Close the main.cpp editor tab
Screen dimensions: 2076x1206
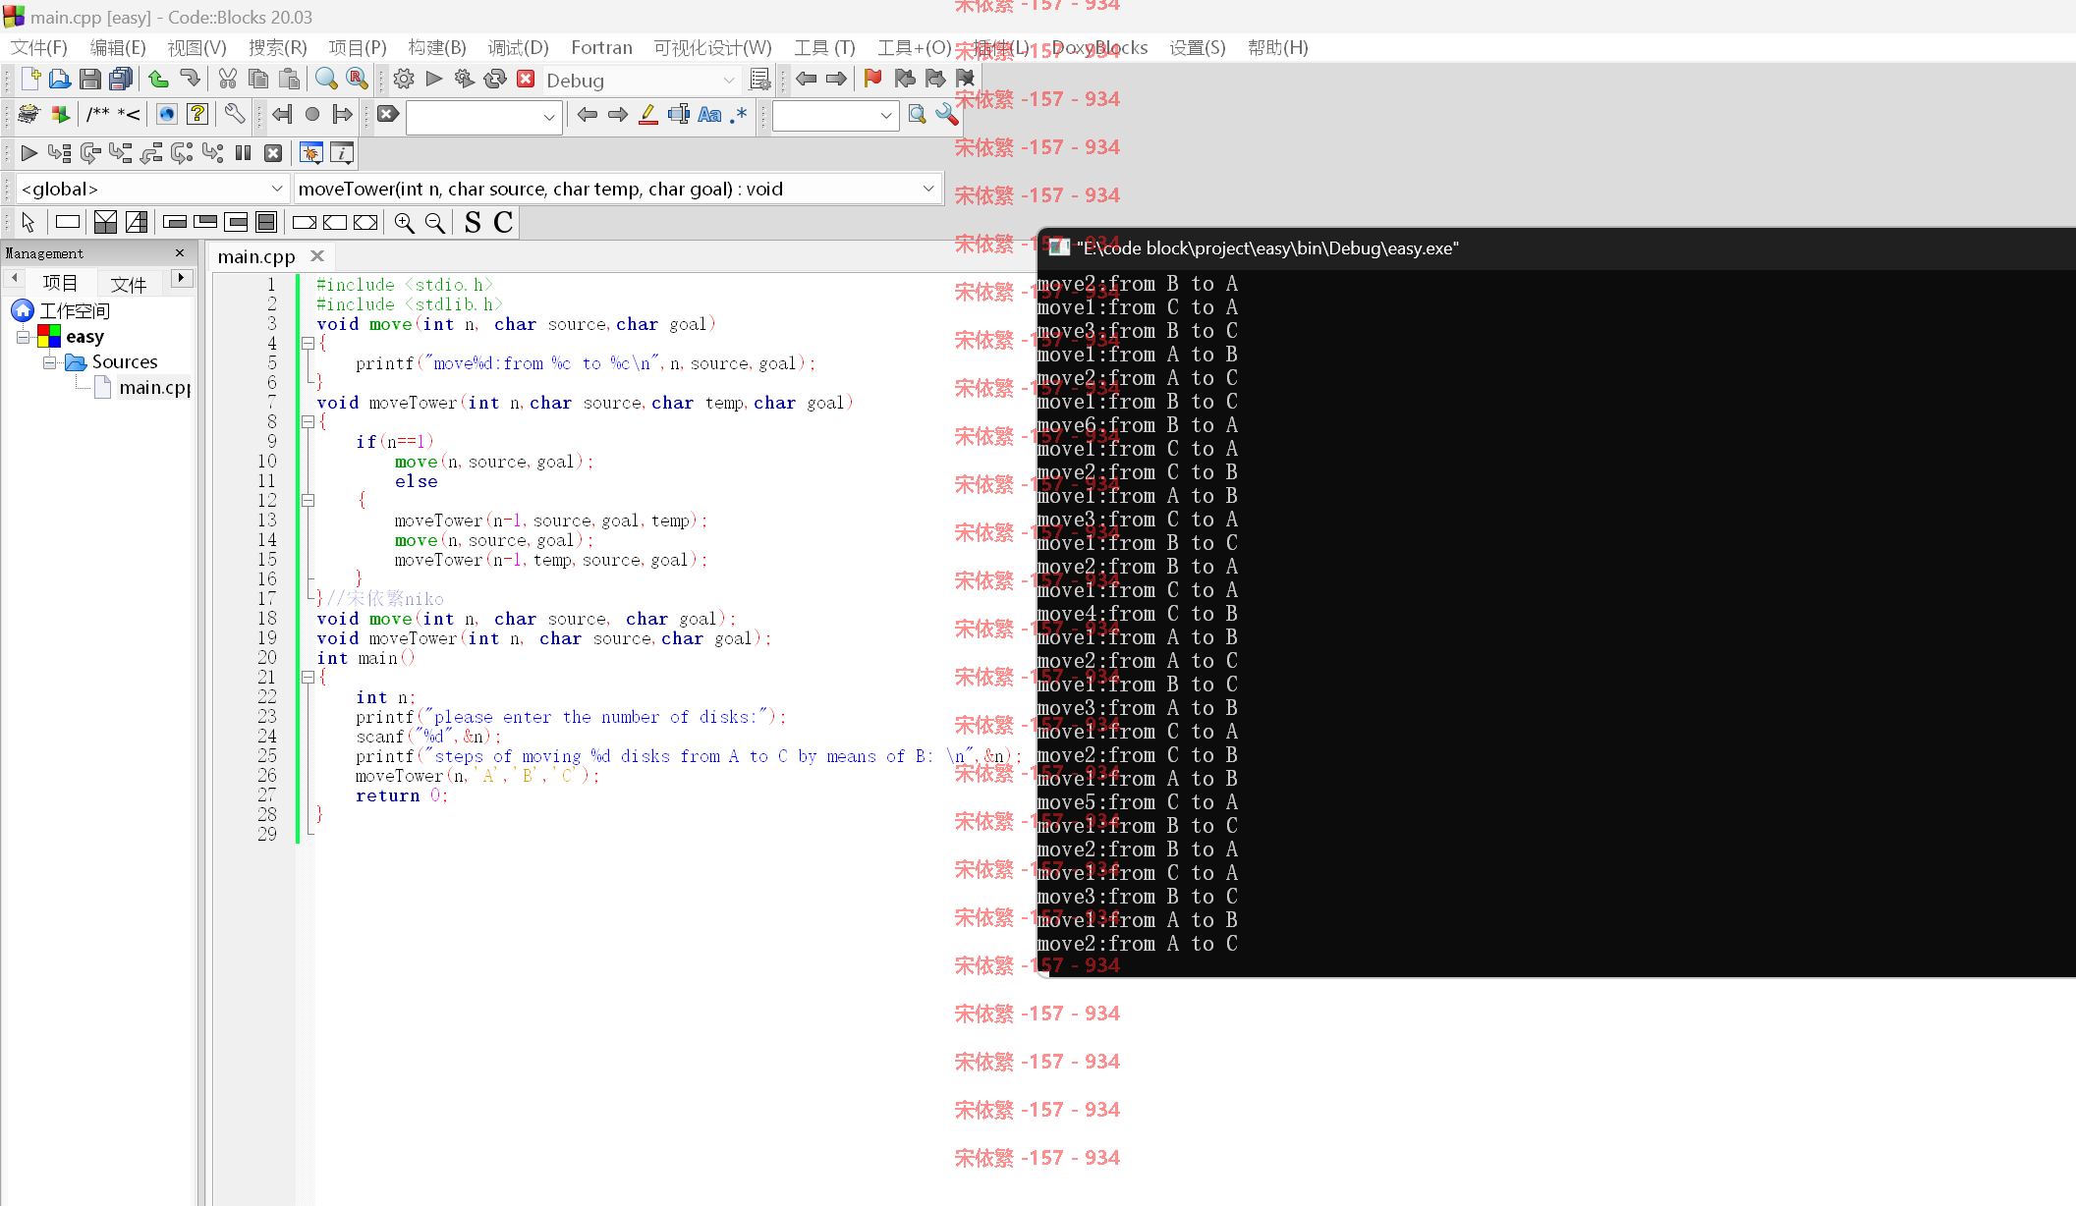tap(317, 255)
